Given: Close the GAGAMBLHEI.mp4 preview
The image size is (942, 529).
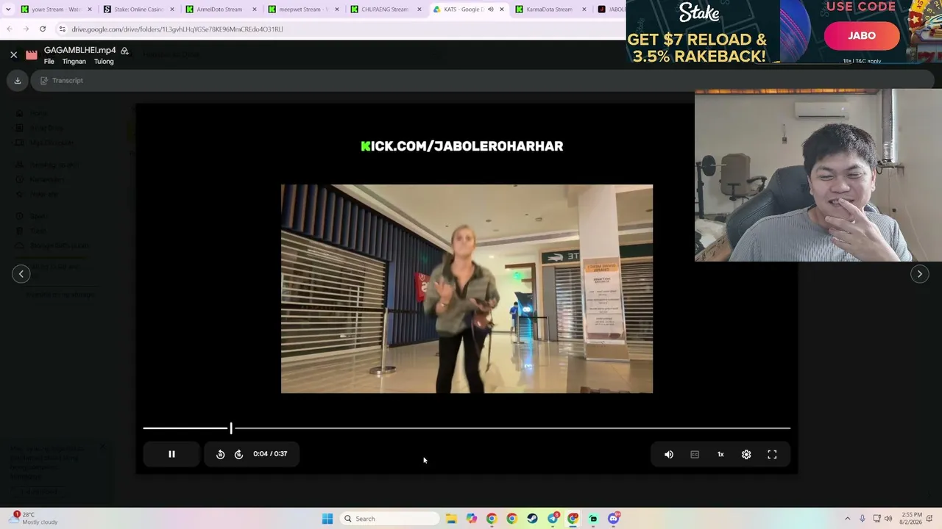Looking at the screenshot, I should tap(13, 54).
